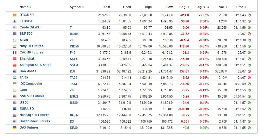Image resolution: width=269 pixels, height=139 pixels.
Task: Open the Nasdaq 100 Futures link
Action: pyautogui.click(x=34, y=115)
